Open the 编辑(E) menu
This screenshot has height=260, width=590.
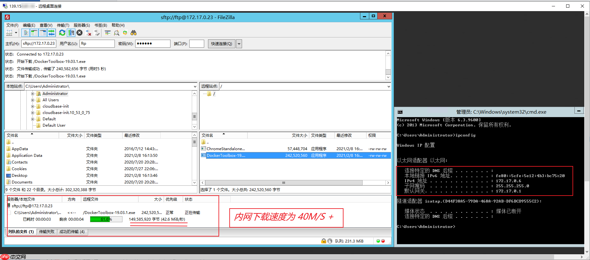[29, 25]
